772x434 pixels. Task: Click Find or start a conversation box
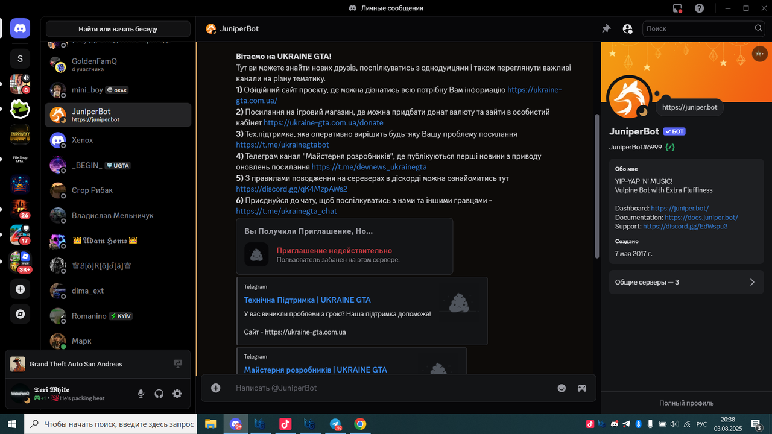coord(118,29)
